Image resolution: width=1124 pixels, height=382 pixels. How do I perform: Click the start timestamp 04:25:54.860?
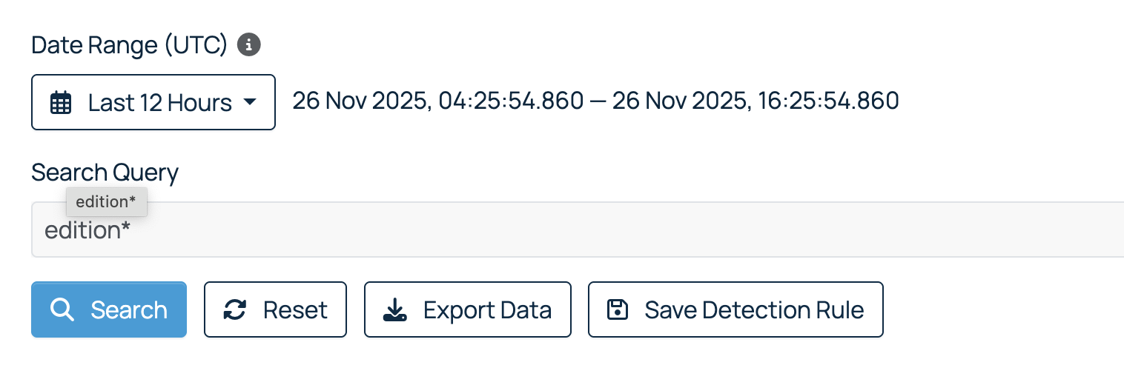pyautogui.click(x=511, y=101)
